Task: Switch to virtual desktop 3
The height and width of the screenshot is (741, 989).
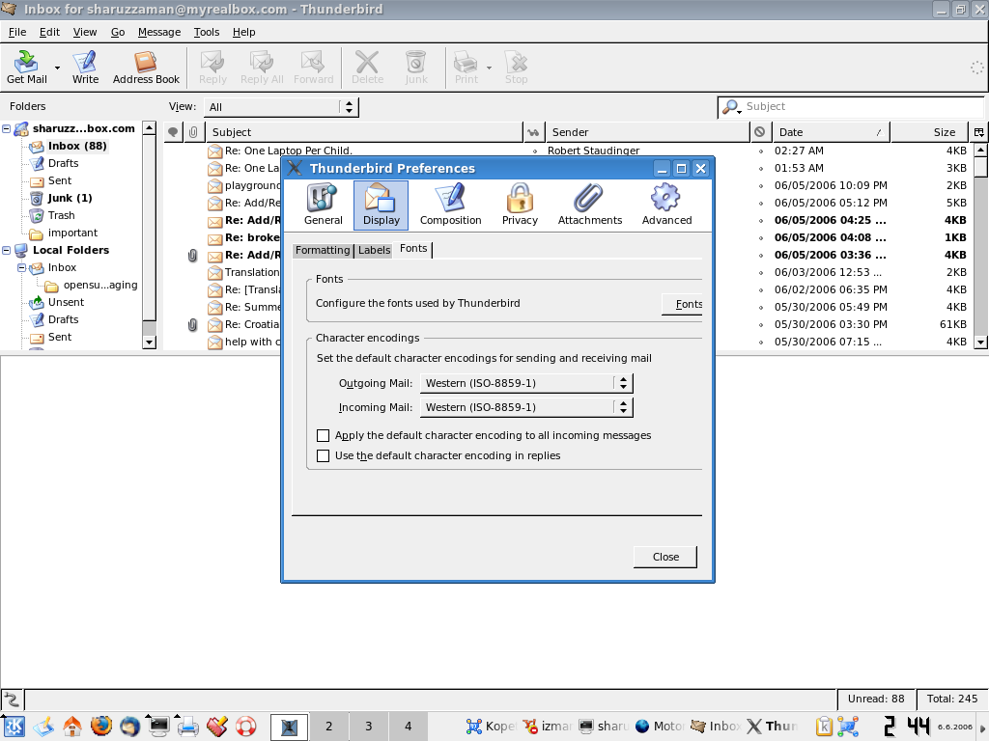Action: [x=368, y=727]
